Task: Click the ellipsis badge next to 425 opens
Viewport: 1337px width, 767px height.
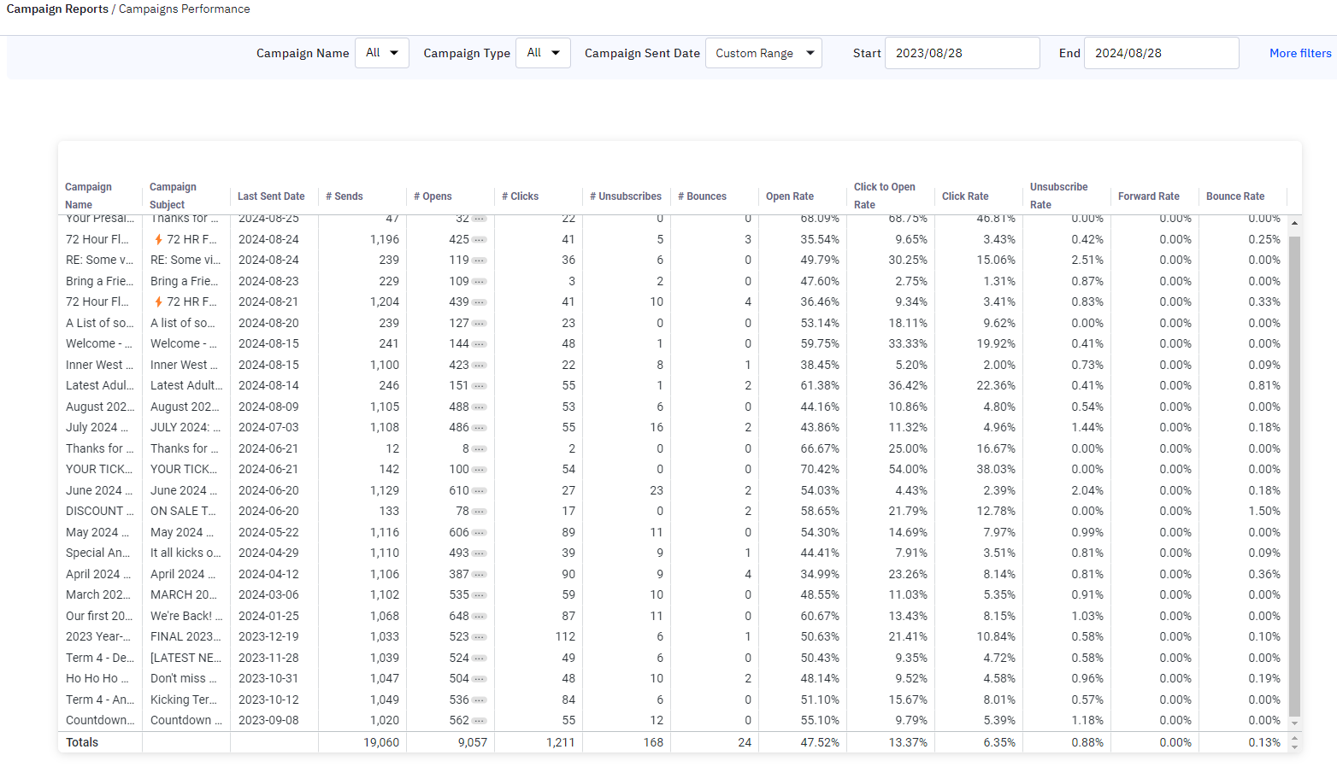Action: [x=480, y=240]
